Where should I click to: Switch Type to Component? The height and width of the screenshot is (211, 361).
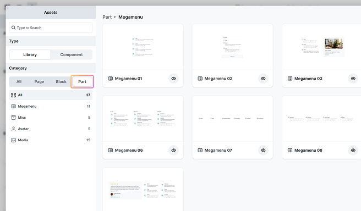coord(72,55)
